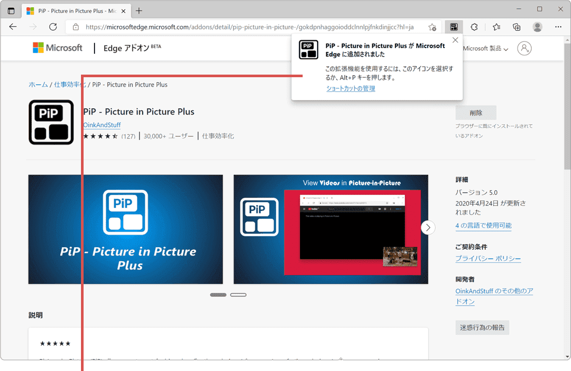Navigate back with the back arrow
Image resolution: width=571 pixels, height=371 pixels.
[x=13, y=26]
